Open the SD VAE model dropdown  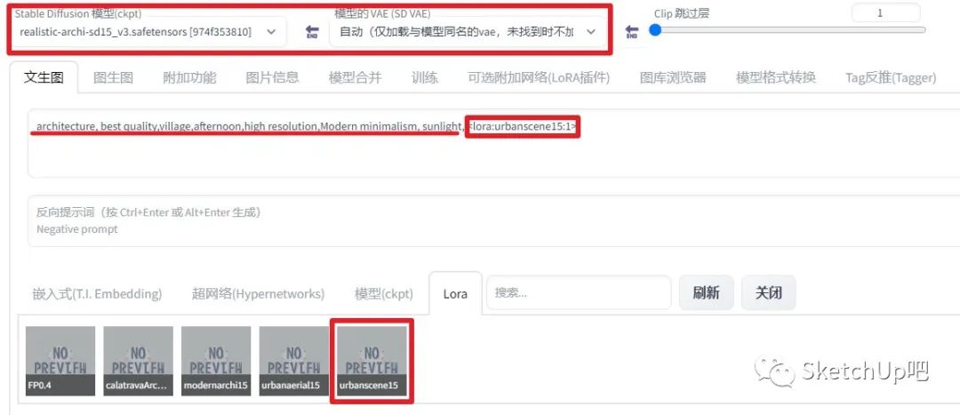click(468, 32)
